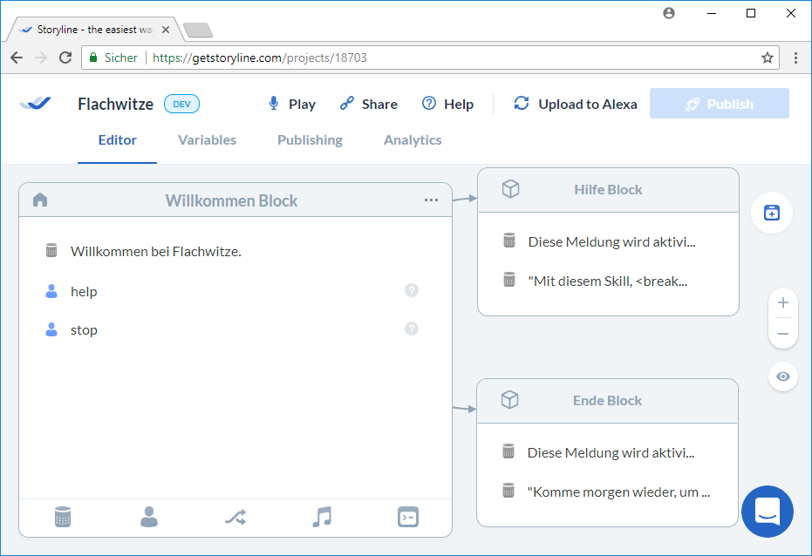Open the Analytics tab
Image resolution: width=812 pixels, height=556 pixels.
pos(413,140)
